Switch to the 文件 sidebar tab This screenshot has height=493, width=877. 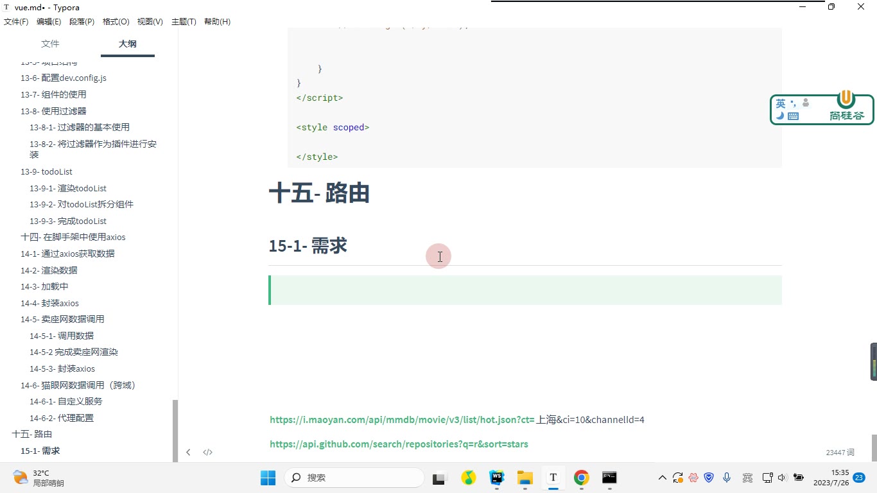click(50, 44)
